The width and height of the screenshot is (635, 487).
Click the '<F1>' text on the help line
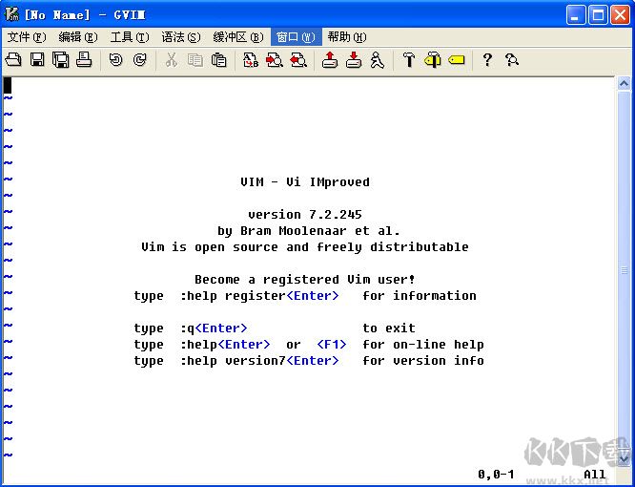332,345
